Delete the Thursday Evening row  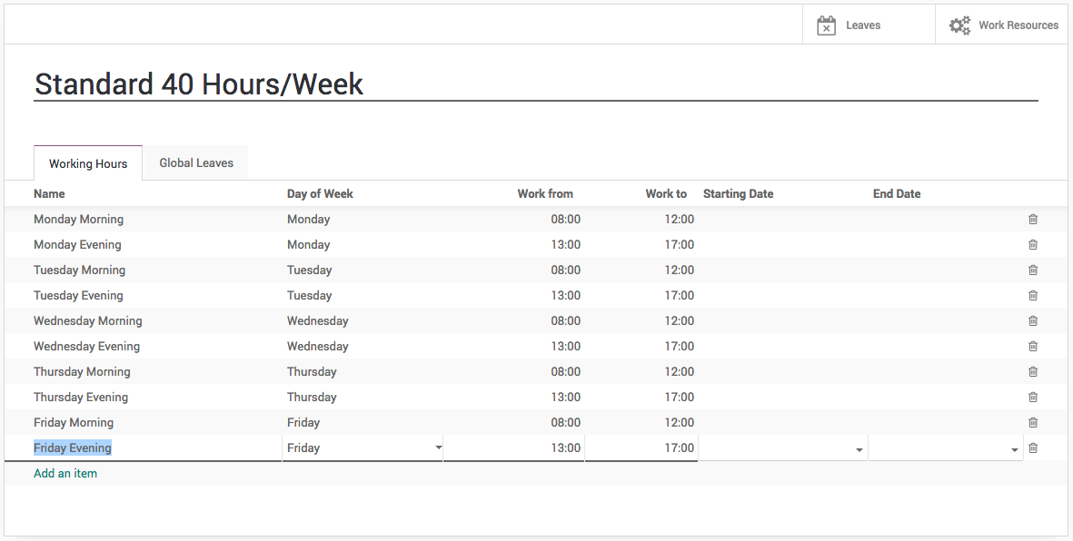click(x=1032, y=397)
